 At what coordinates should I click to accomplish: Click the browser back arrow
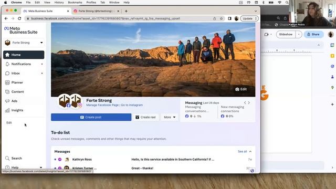pos(6,19)
